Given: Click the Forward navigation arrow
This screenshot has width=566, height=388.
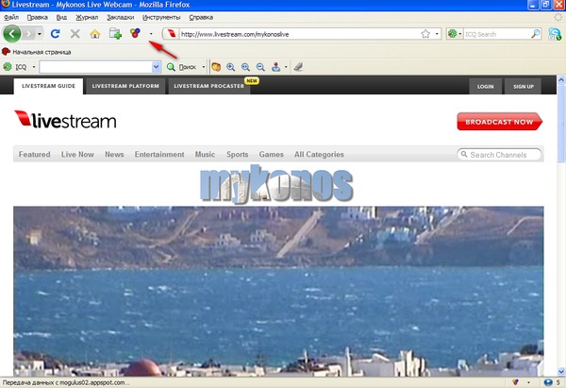Looking at the screenshot, I should click(x=27, y=34).
